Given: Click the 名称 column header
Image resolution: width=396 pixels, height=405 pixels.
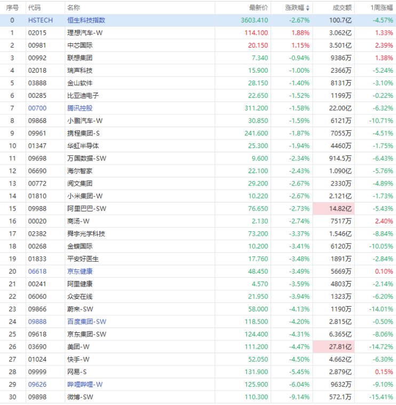Looking at the screenshot, I should pyautogui.click(x=74, y=8).
